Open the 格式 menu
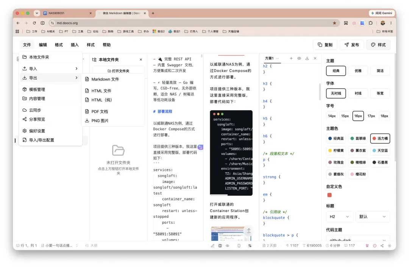The image size is (409, 267). pyautogui.click(x=59, y=45)
